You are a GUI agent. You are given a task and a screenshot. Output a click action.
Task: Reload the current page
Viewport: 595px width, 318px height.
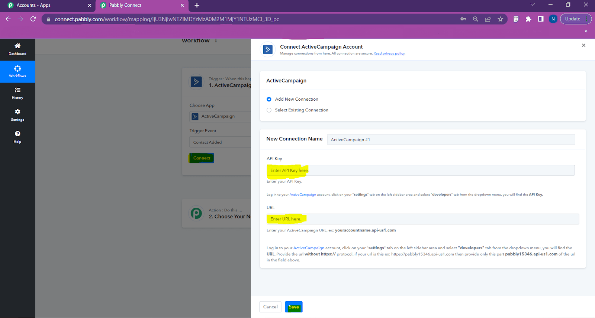[x=33, y=19]
